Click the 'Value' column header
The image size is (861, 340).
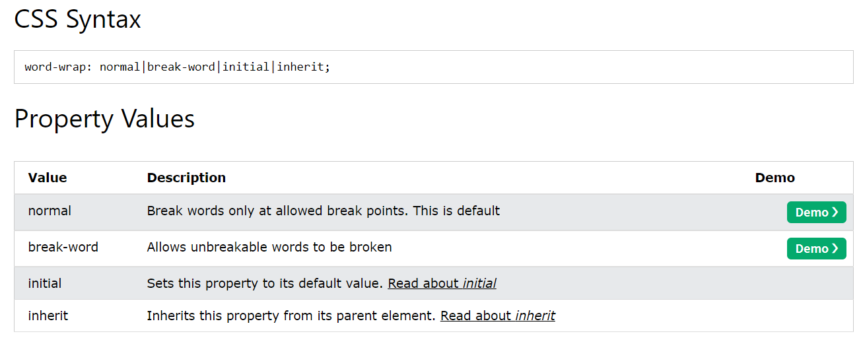coord(48,178)
